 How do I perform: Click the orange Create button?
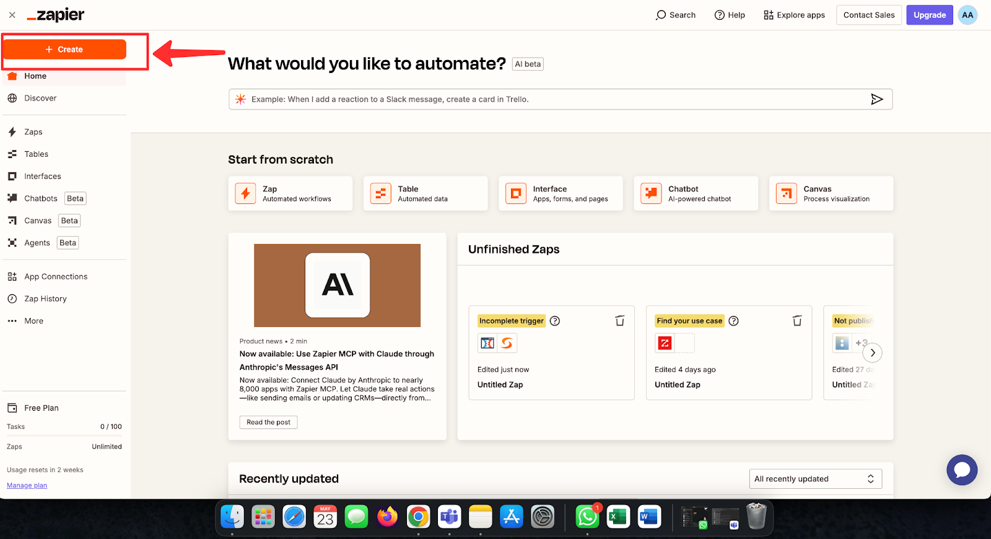[x=64, y=50]
